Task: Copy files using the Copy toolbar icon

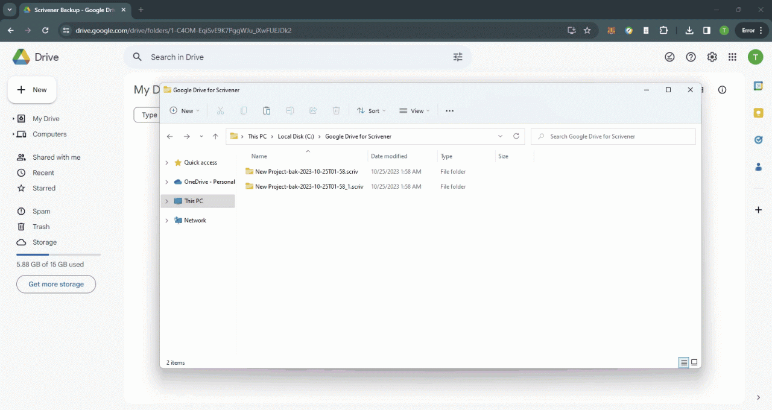Action: click(x=243, y=110)
